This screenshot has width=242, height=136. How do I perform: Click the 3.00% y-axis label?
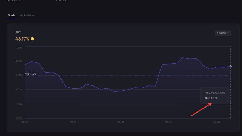point(19,90)
